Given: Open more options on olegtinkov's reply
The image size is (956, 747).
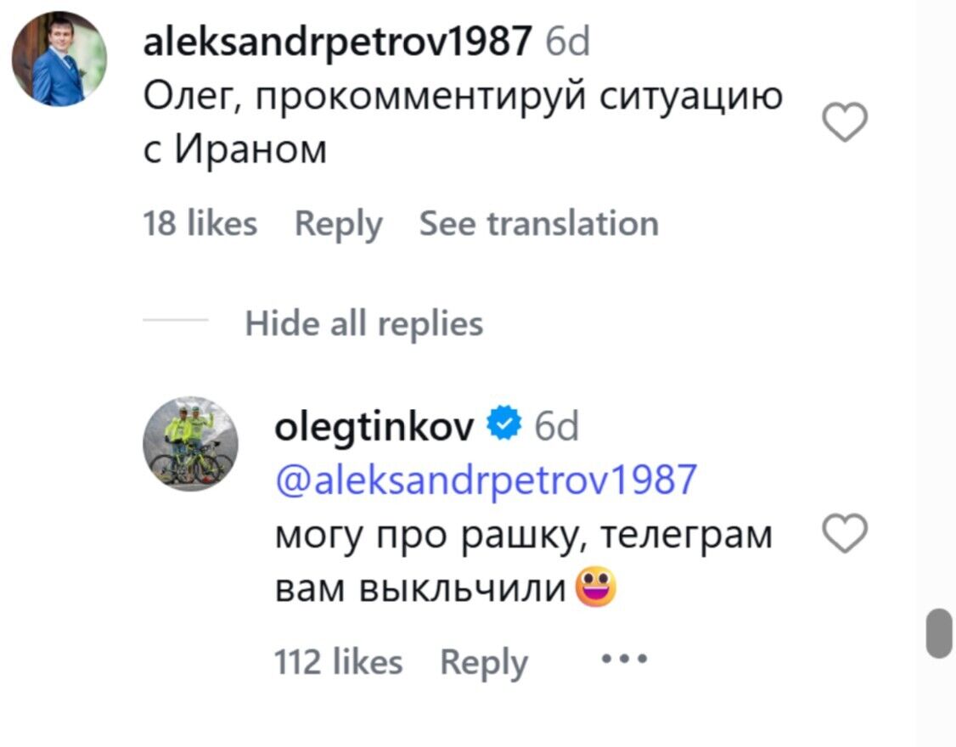Looking at the screenshot, I should [x=624, y=659].
